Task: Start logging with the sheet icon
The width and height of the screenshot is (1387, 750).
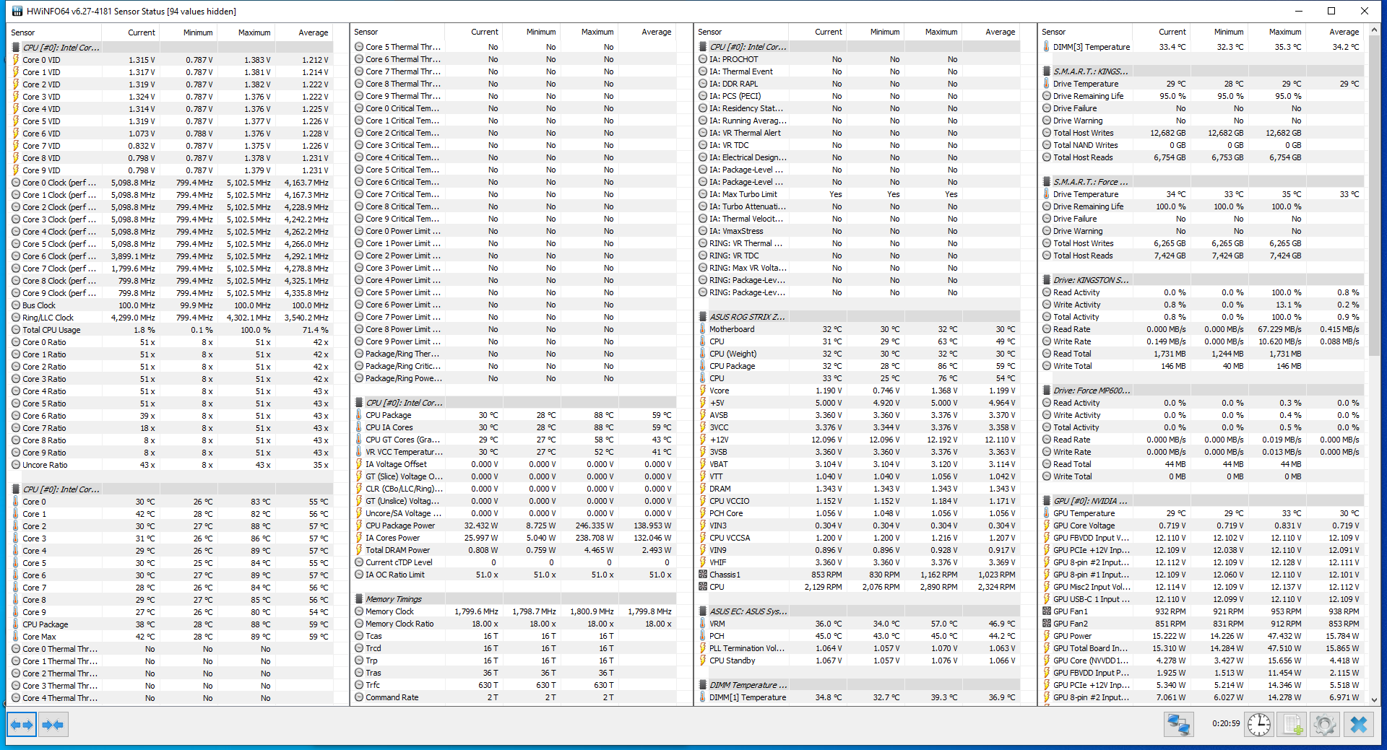Action: (1292, 724)
